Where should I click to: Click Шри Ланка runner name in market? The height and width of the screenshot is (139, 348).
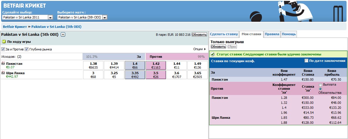15,73
